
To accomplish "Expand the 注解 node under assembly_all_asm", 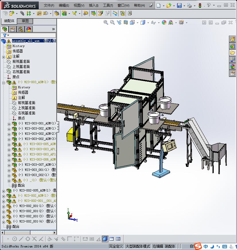I will (x=4, y=57).
